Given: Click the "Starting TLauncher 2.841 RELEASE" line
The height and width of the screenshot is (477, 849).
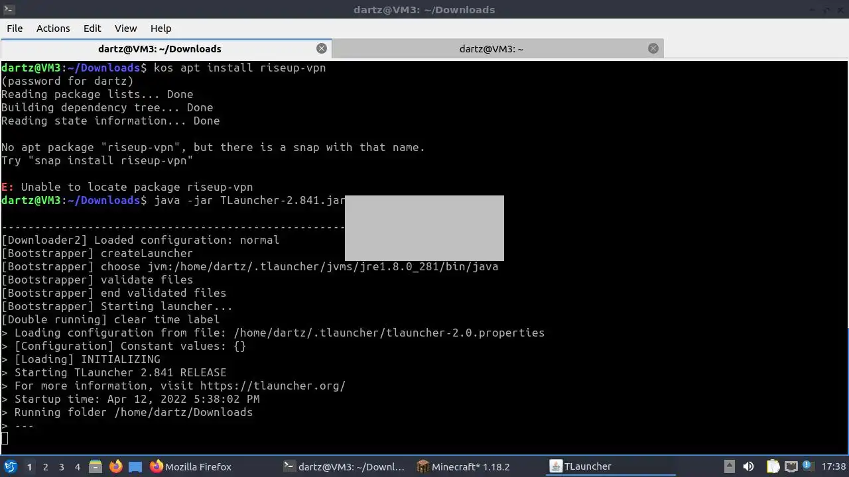Looking at the screenshot, I should click(120, 372).
